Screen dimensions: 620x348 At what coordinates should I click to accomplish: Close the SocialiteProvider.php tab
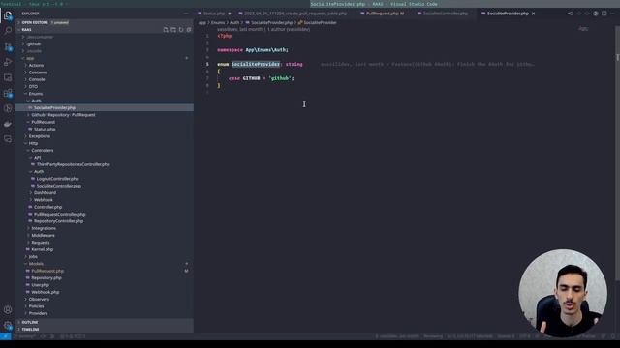[x=534, y=14]
